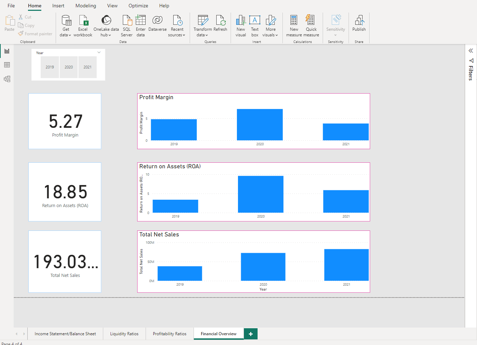Select the Total Net Sales card

point(65,262)
